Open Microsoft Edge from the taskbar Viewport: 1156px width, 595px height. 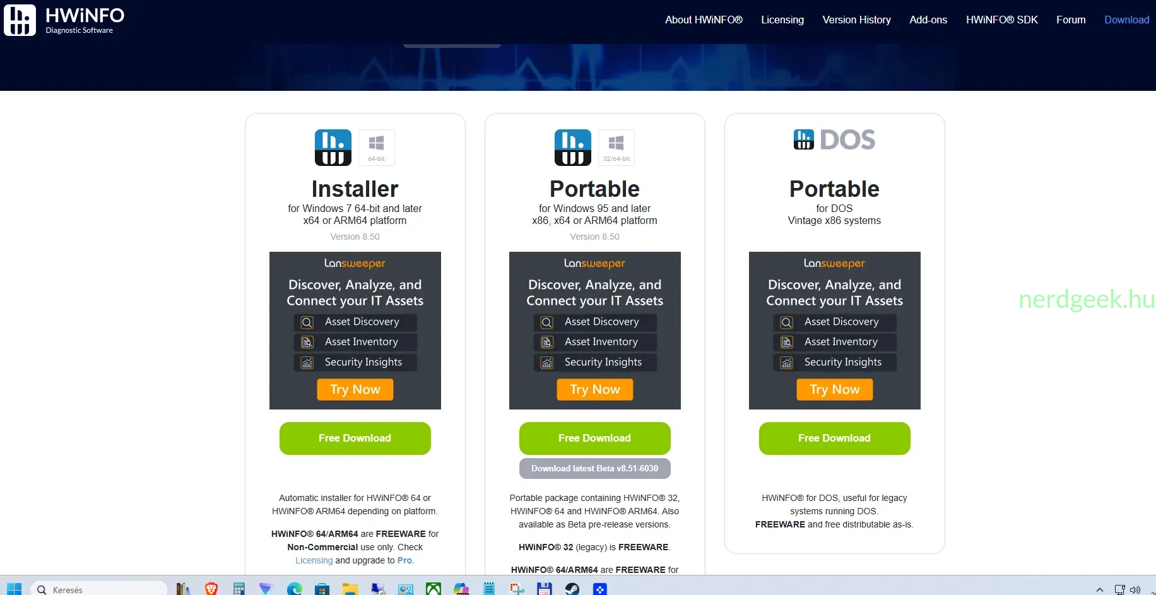295,589
